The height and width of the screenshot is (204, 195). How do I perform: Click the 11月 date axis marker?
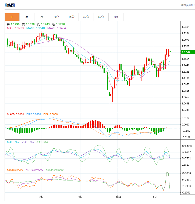(154, 197)
